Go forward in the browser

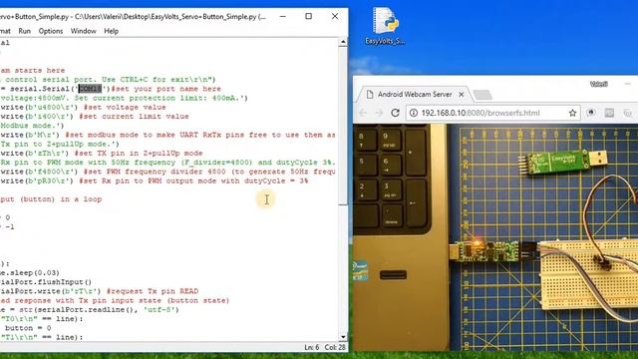click(x=379, y=113)
